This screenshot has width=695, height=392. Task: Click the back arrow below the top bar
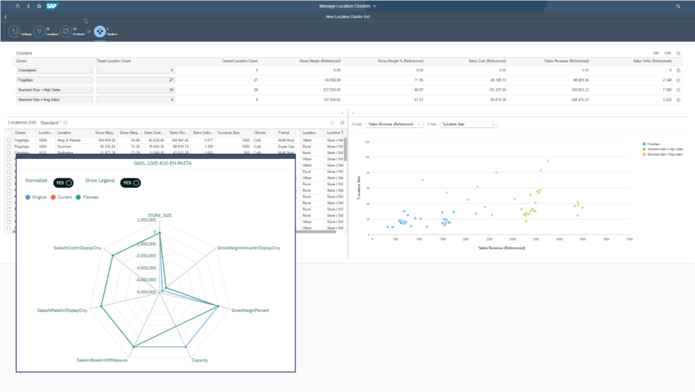click(5, 16)
